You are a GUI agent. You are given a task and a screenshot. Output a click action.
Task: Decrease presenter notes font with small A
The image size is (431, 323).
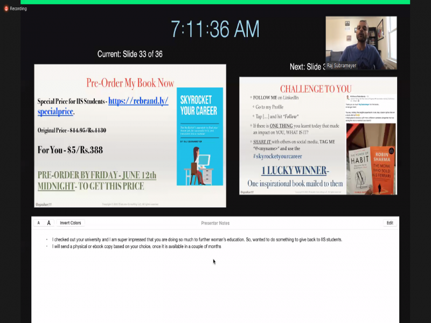click(x=38, y=223)
